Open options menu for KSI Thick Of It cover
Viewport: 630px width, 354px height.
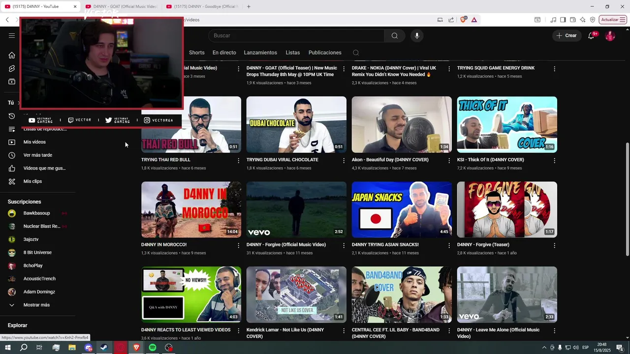pos(555,160)
